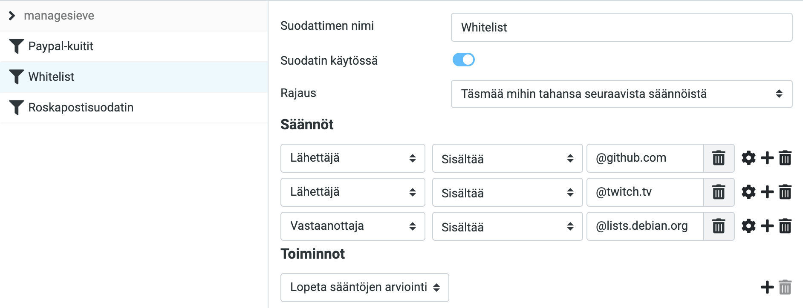
Task: Click the Suodattimen nimi text field
Action: (x=621, y=27)
